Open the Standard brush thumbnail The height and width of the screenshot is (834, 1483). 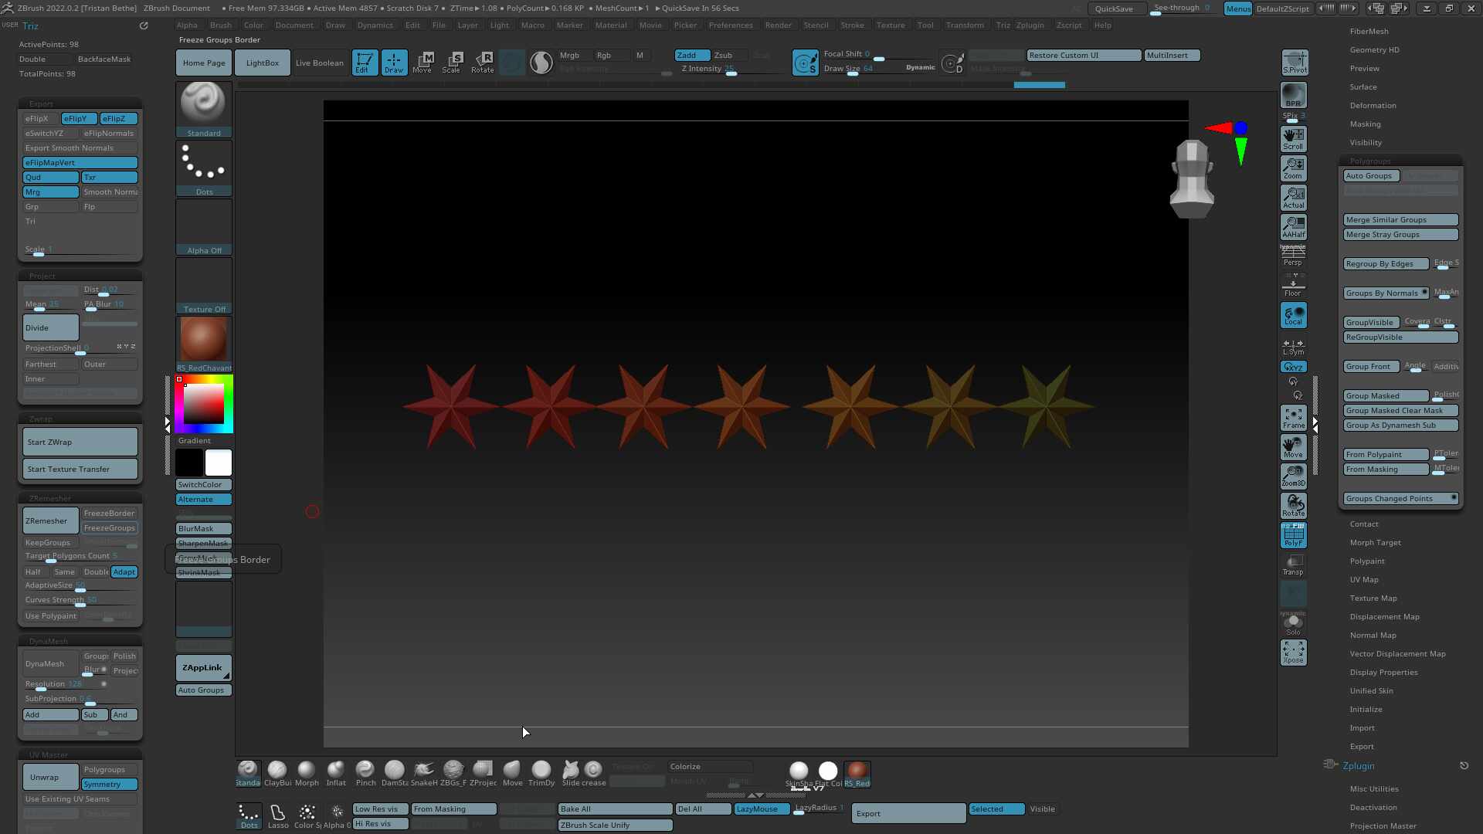204,110
